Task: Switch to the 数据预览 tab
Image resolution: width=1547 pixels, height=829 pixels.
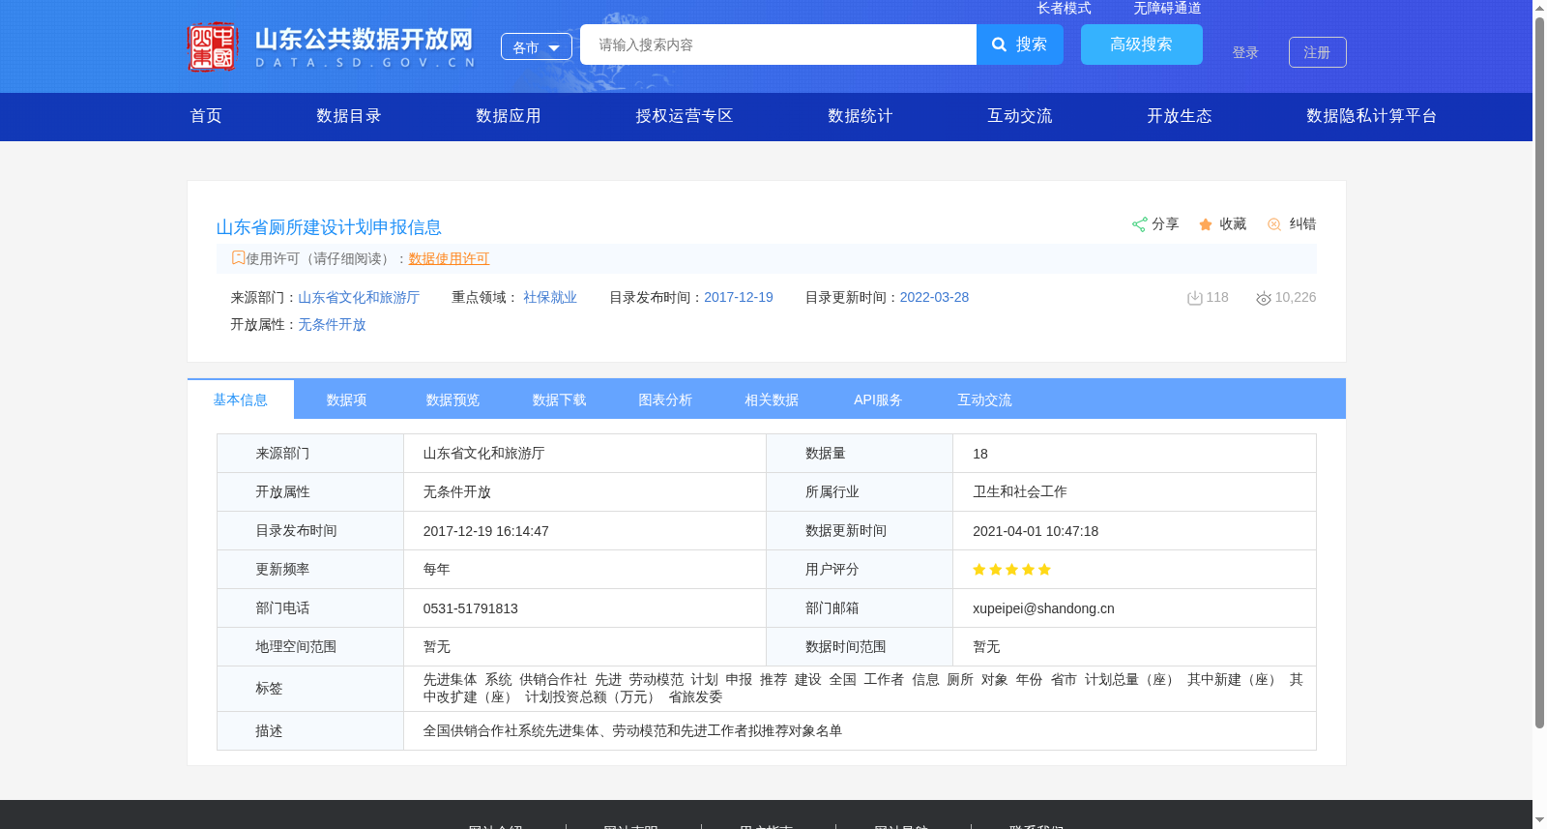Action: coord(453,400)
